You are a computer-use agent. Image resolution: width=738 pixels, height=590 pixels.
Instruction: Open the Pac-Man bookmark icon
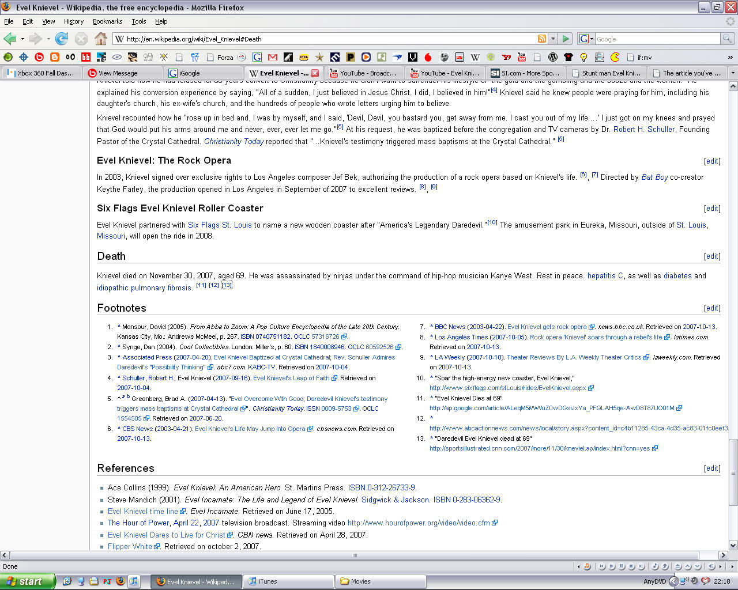tap(615, 57)
